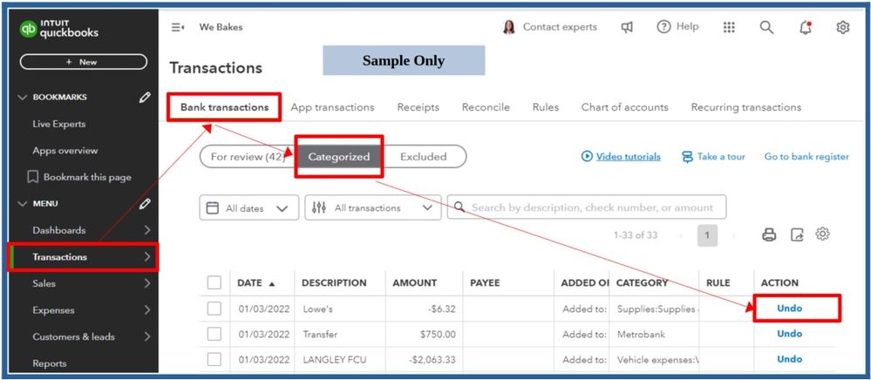Screen dimensions: 871x380
Task: Click the Contact experts text
Action: [x=560, y=27]
